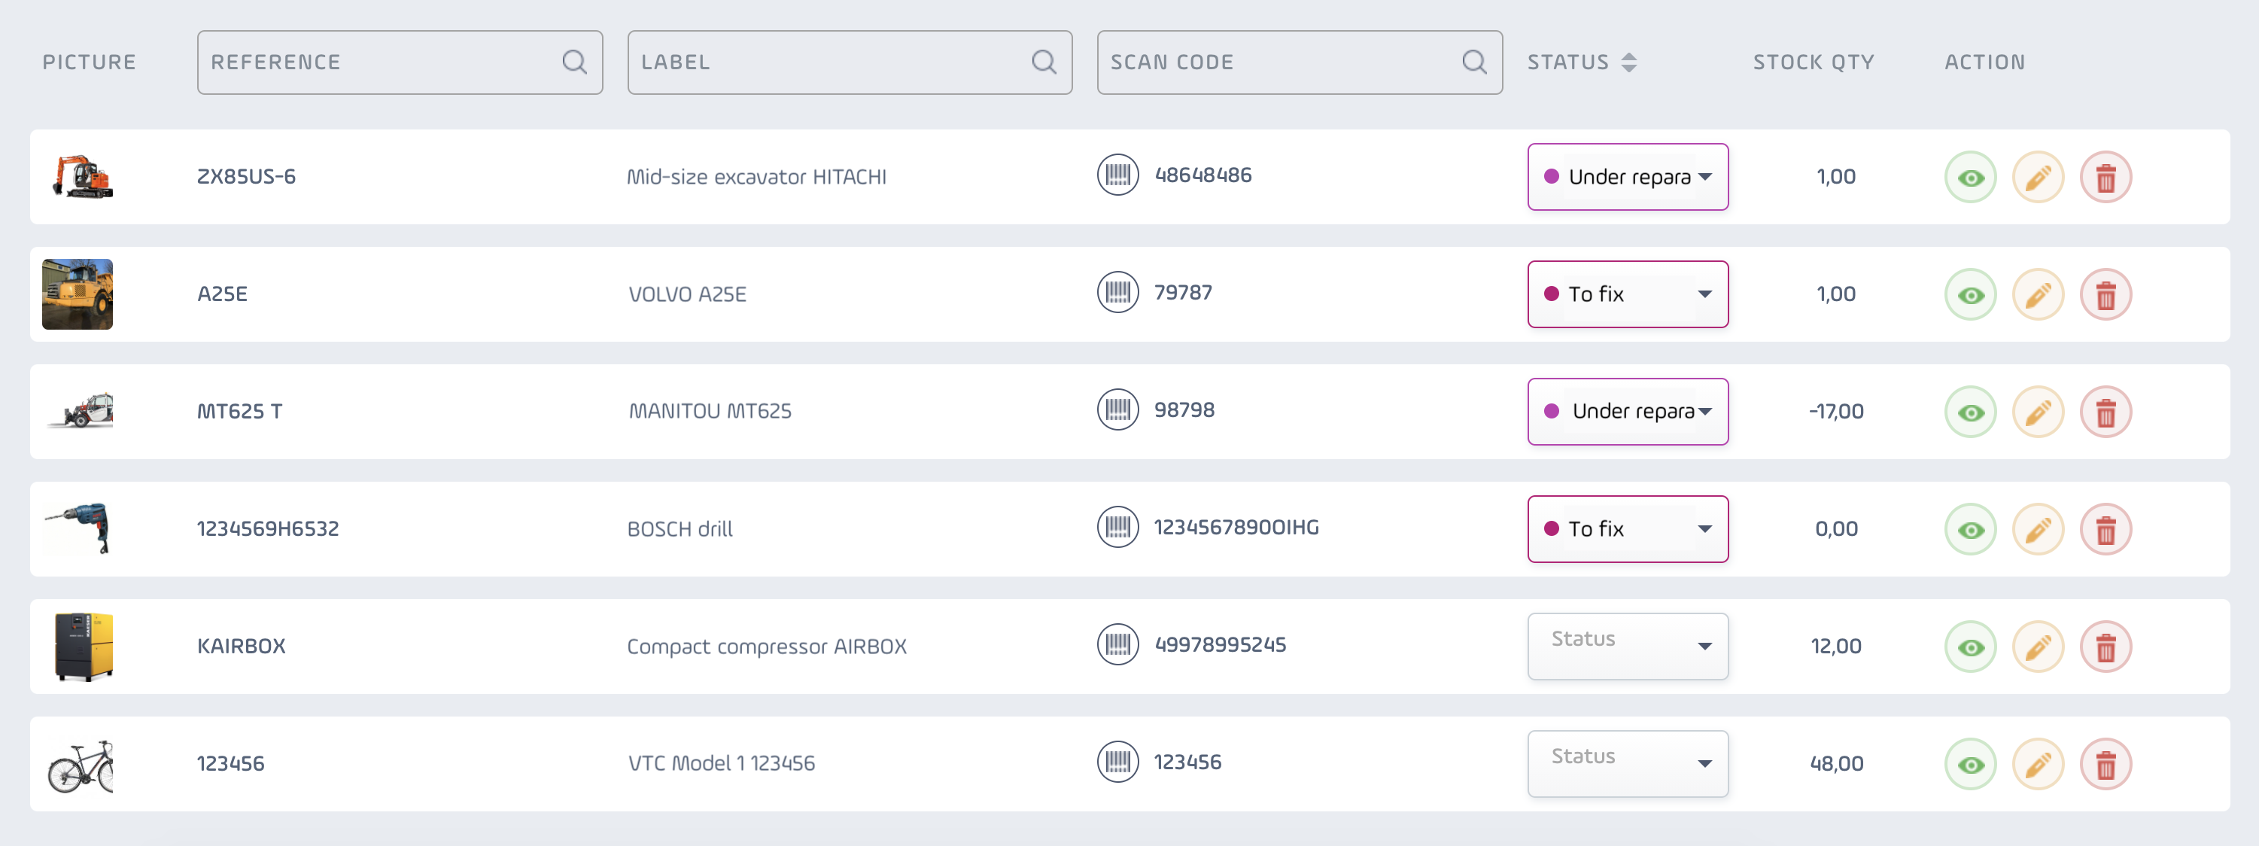This screenshot has height=846, width=2259.
Task: Click the Stock Qty column header
Action: (x=1813, y=62)
